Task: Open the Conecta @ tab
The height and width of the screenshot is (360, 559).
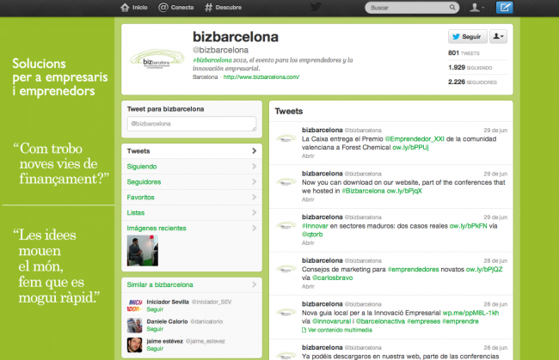Action: pos(176,8)
